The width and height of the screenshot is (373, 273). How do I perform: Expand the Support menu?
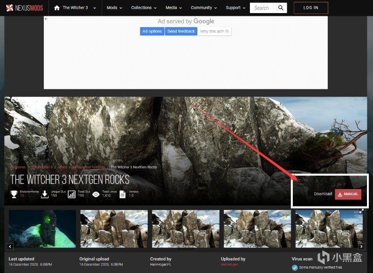click(235, 8)
